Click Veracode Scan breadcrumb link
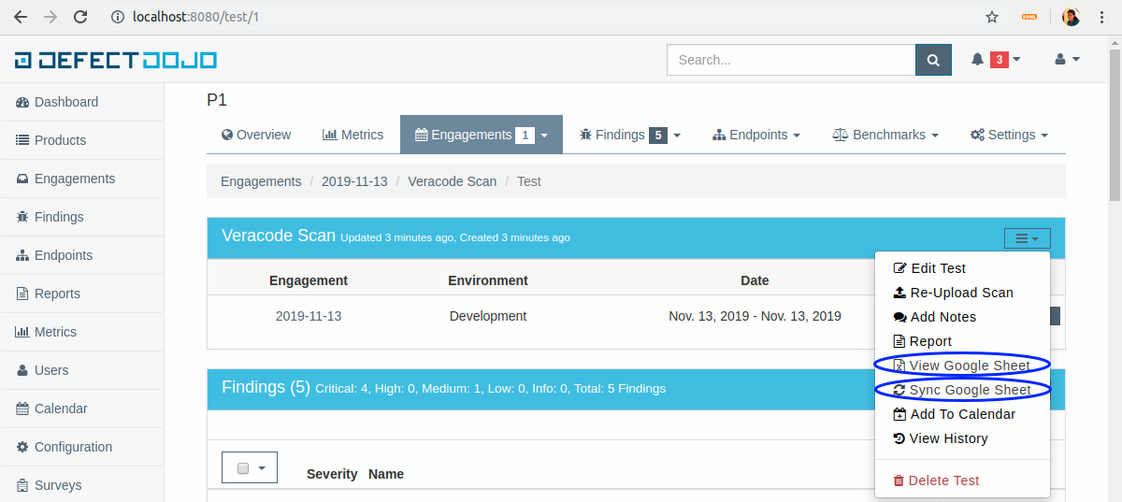 point(452,181)
